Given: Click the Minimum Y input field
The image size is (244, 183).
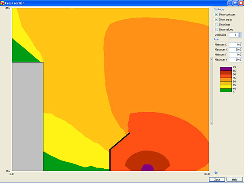Looking at the screenshot, I should point(235,54).
